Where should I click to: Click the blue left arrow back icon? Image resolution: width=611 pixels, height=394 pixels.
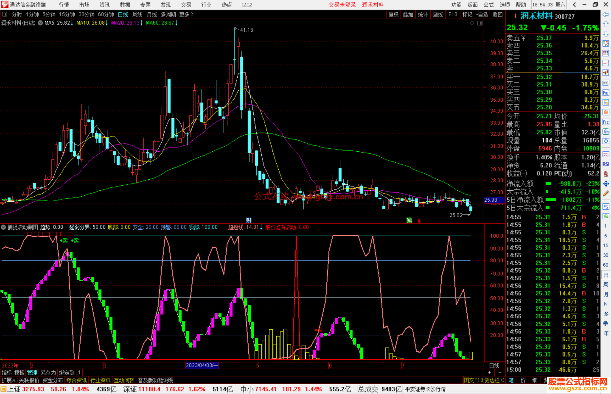(606, 14)
